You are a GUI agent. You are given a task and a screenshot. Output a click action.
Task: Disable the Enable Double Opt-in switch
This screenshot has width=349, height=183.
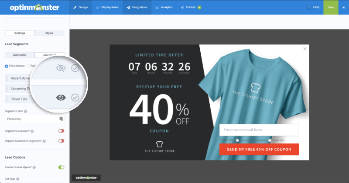(61, 167)
